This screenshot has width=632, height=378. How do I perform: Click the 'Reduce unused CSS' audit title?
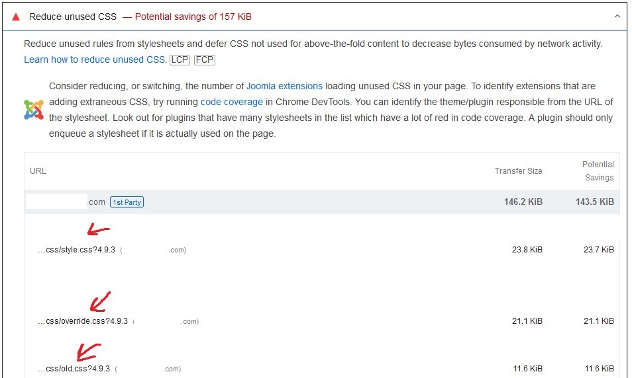tap(73, 17)
